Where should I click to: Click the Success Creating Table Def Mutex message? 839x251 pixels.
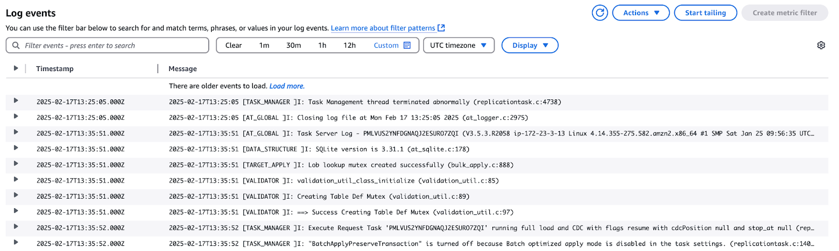tap(341, 212)
